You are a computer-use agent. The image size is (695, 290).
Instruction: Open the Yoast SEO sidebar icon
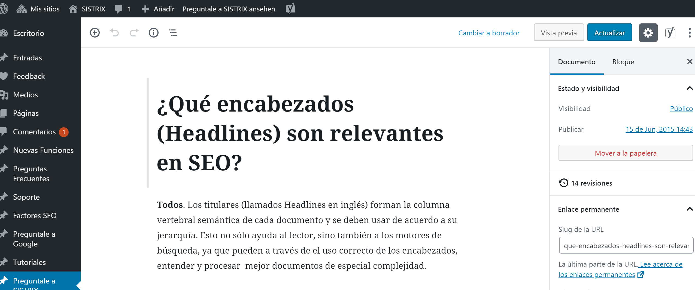670,33
